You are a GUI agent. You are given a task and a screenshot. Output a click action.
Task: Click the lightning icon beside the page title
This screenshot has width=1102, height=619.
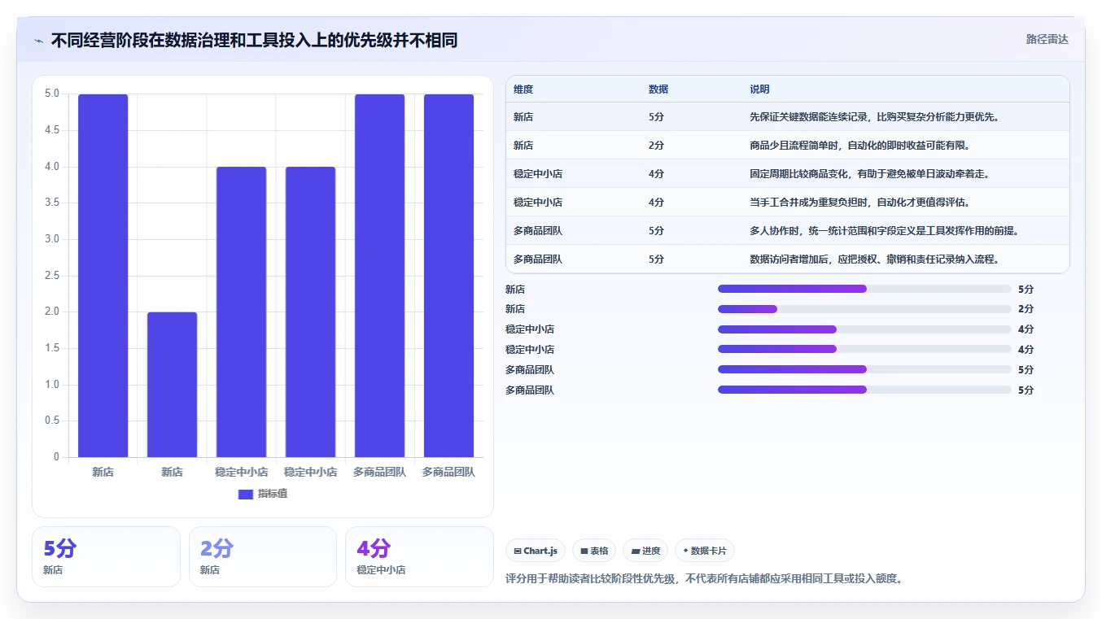pyautogui.click(x=39, y=41)
